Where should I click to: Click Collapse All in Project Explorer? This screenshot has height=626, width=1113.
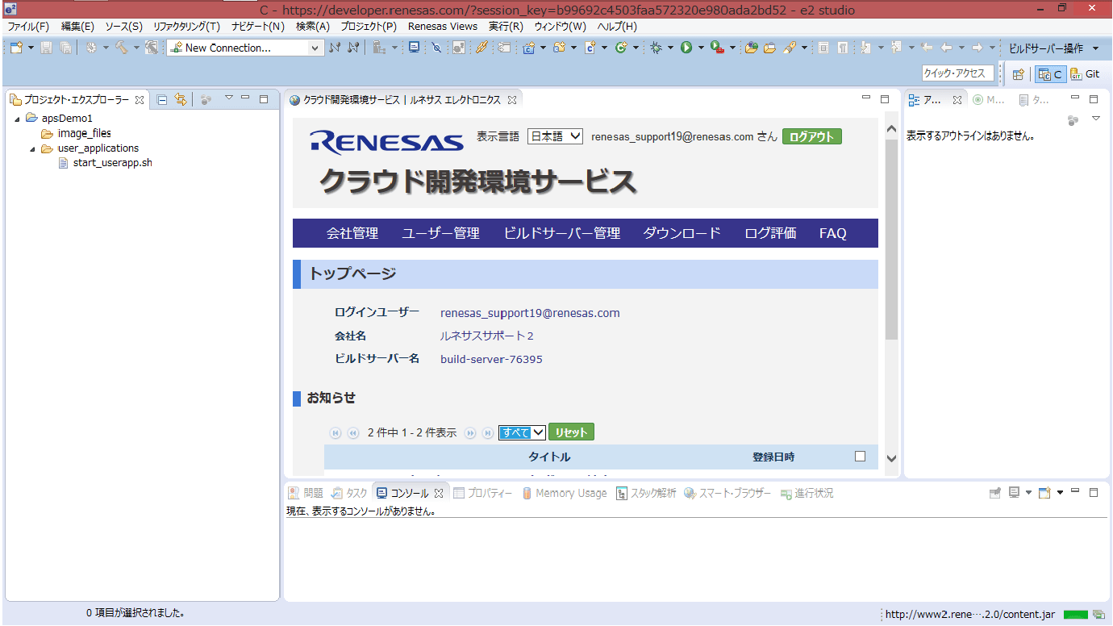click(x=162, y=99)
